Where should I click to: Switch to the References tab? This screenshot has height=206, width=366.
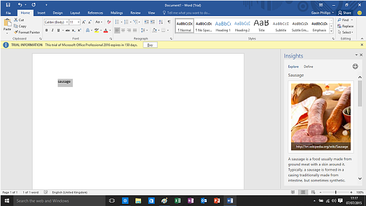(95, 13)
